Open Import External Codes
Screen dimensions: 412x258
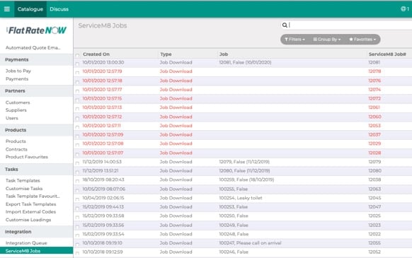[x=30, y=211]
